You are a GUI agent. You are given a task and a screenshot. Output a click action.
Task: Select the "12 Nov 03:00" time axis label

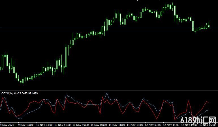click(x=153, y=125)
